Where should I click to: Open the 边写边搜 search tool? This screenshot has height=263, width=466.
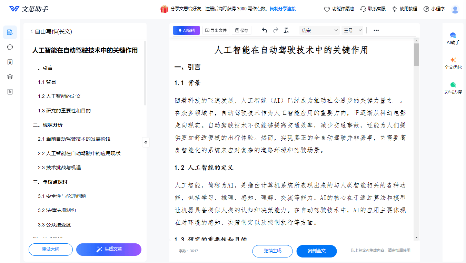coord(453,88)
